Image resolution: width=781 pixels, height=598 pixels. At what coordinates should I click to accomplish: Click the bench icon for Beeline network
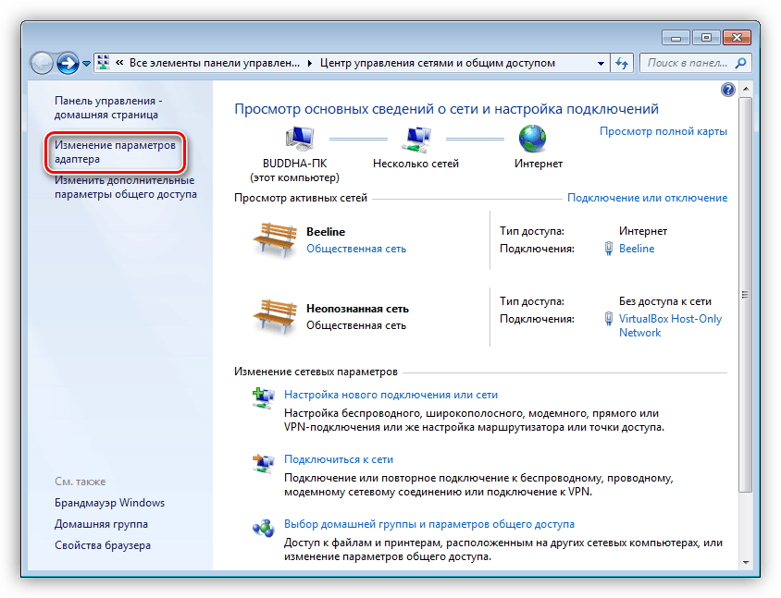click(275, 239)
